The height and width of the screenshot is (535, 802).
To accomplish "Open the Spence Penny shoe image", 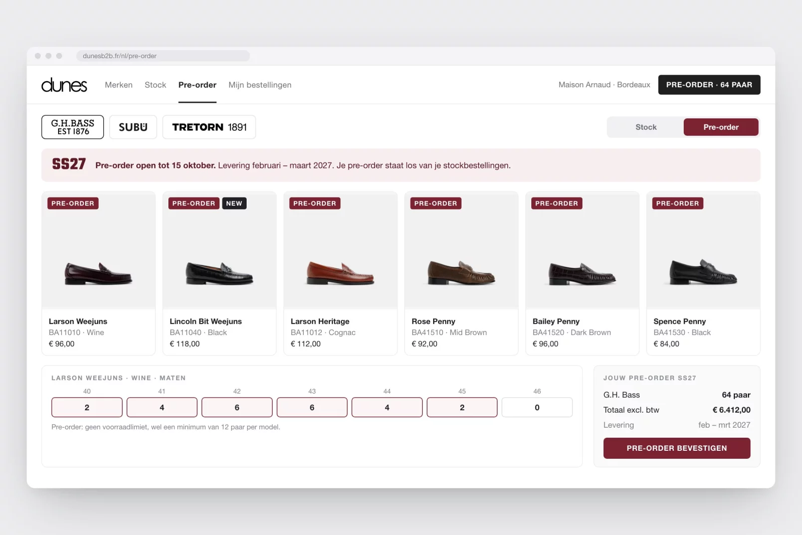I will pyautogui.click(x=703, y=250).
